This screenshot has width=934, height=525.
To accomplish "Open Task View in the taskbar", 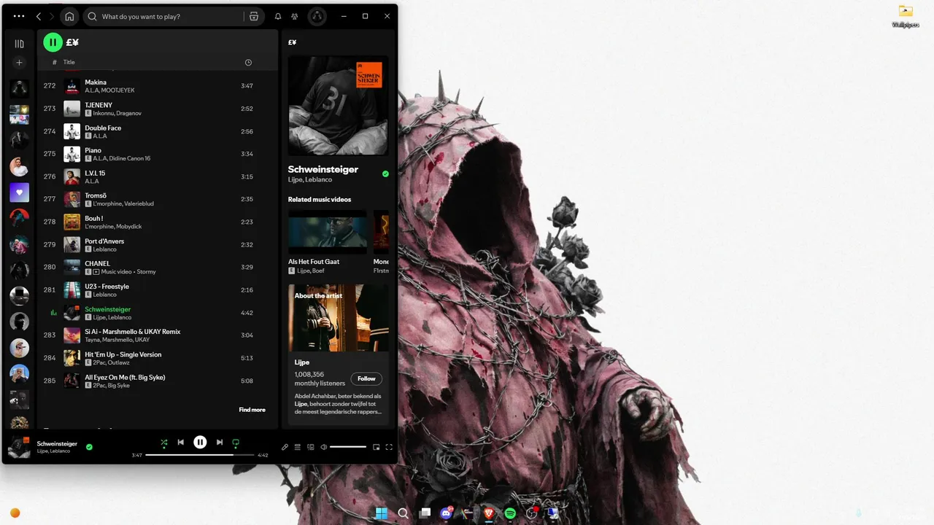I will point(425,513).
